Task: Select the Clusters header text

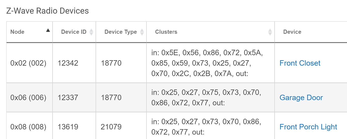Action: click(x=166, y=32)
